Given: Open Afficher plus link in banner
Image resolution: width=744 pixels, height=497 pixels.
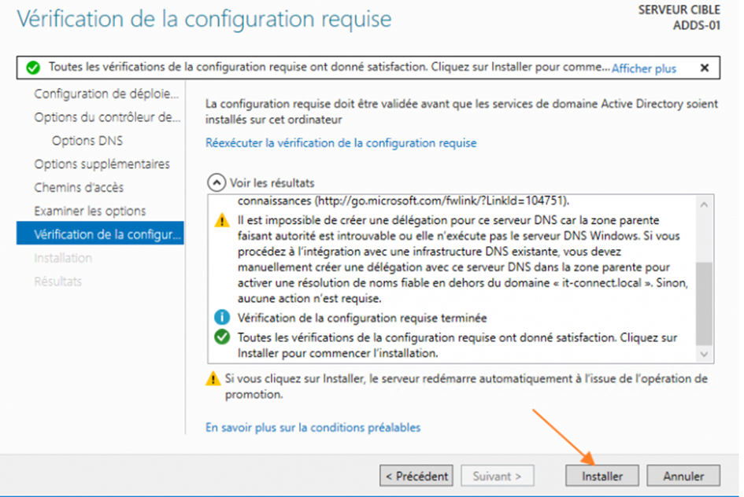Looking at the screenshot, I should pyautogui.click(x=644, y=68).
